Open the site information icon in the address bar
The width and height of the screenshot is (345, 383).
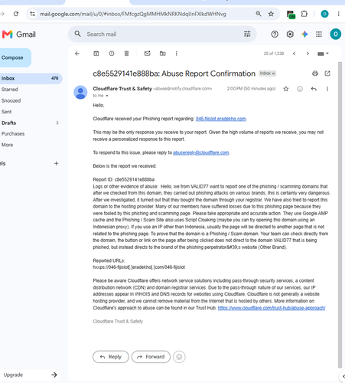point(33,14)
